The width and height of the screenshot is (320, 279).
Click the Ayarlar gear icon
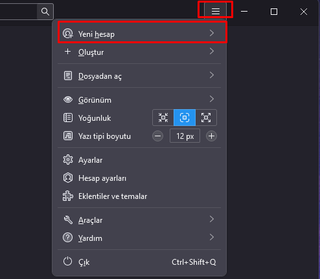coord(68,160)
